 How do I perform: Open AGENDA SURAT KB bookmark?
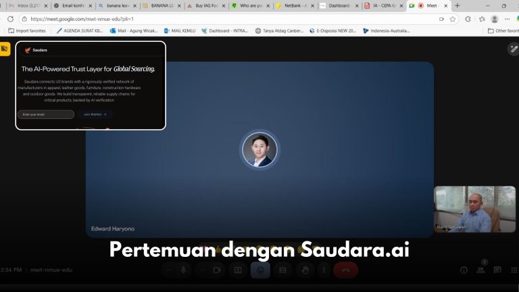80,31
